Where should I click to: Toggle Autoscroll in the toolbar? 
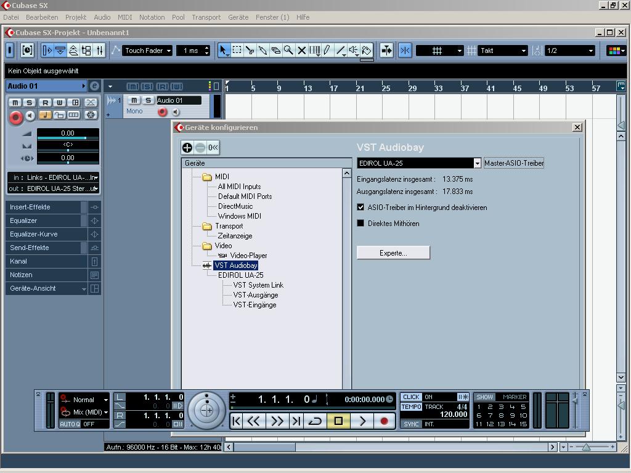pyautogui.click(x=386, y=51)
